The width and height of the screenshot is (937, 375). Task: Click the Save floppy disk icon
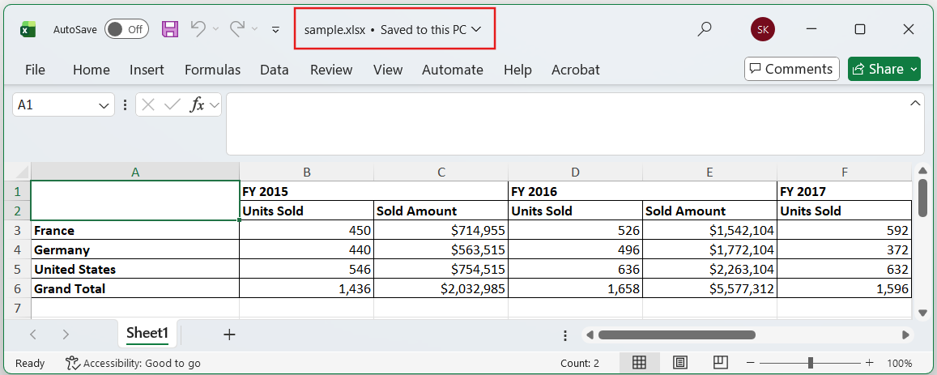pyautogui.click(x=170, y=29)
